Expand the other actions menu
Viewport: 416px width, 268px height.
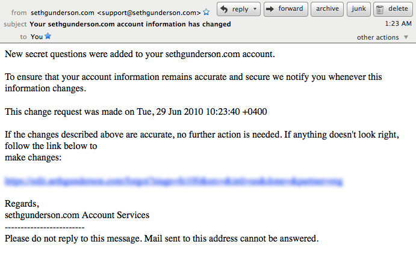coord(382,37)
